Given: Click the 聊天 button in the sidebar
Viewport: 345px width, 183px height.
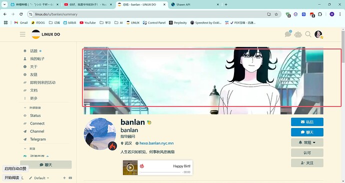Looking at the screenshot, I should (46, 164).
